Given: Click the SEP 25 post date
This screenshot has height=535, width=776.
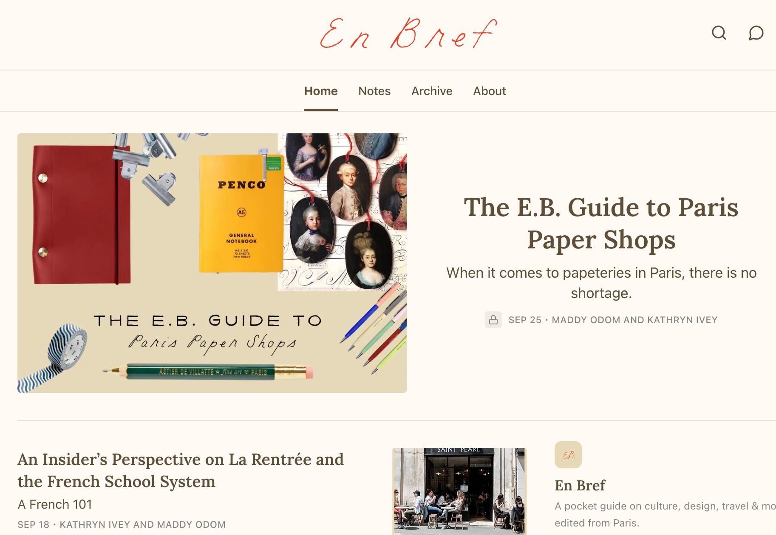Looking at the screenshot, I should tap(525, 320).
